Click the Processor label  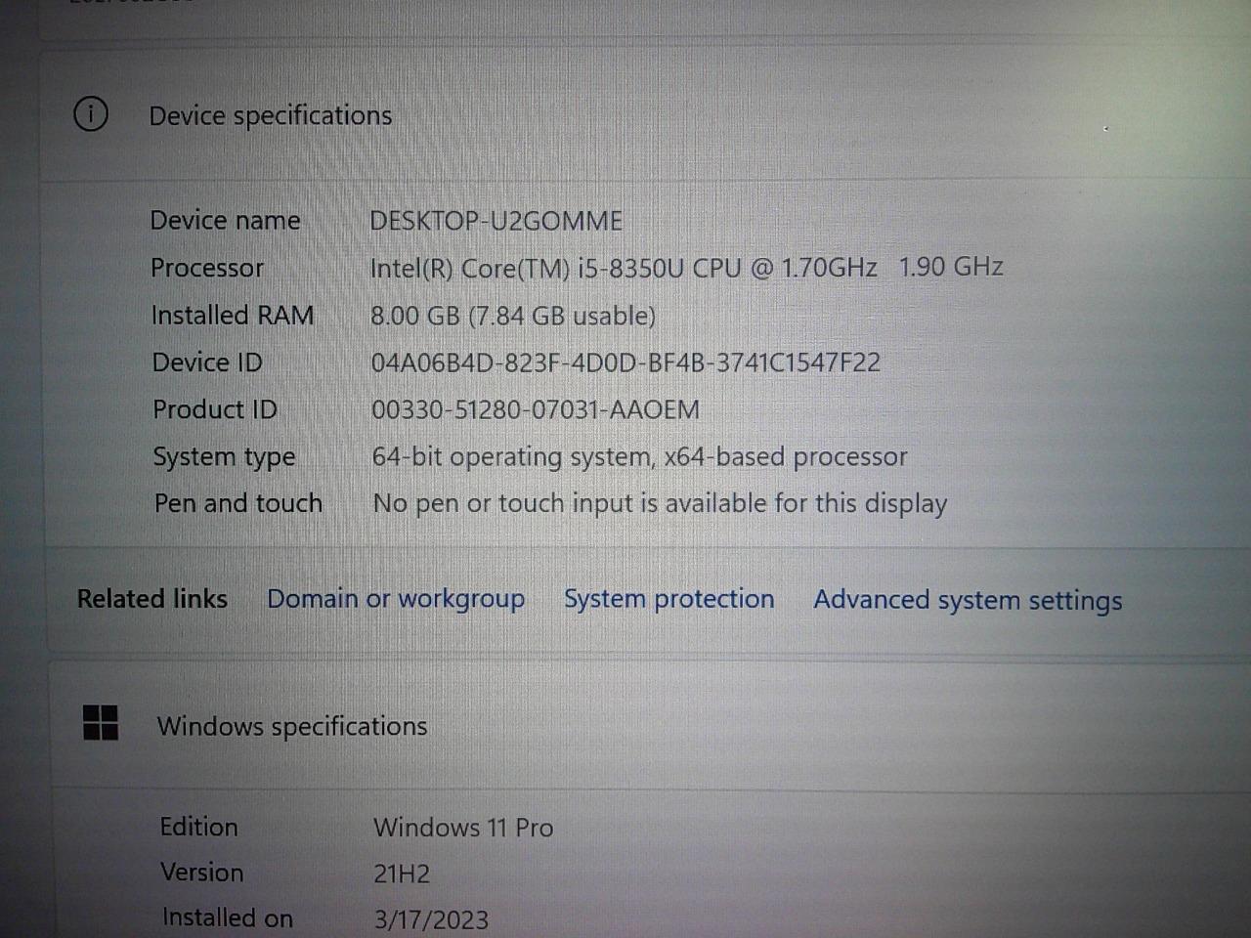coord(207,268)
